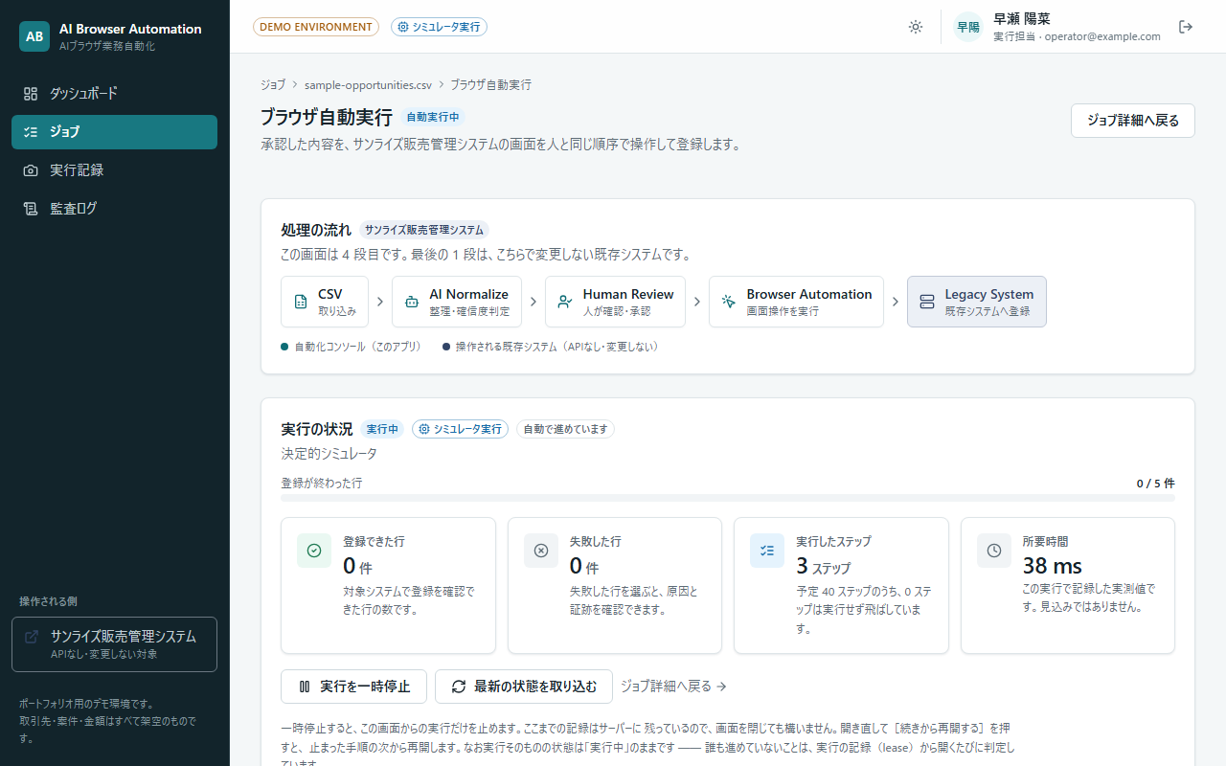Click the scroll icon beside 監査ログ

31,209
